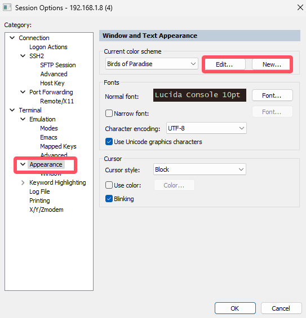Open Mapped Keys settings
This screenshot has width=306, height=318.
tap(58, 146)
